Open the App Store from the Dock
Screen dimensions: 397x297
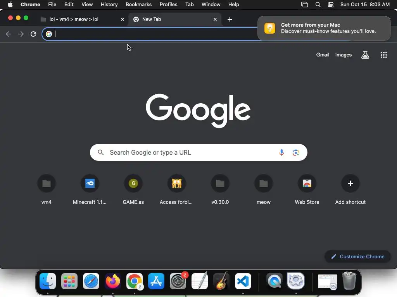(x=156, y=281)
